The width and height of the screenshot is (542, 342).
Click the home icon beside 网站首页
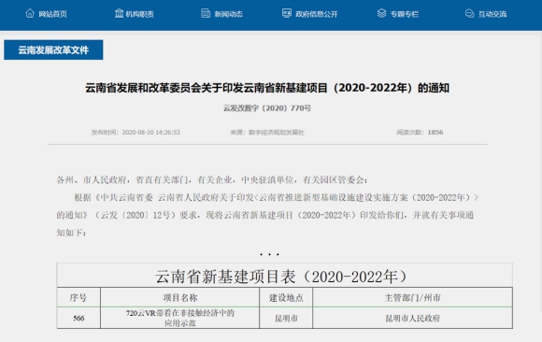point(30,13)
